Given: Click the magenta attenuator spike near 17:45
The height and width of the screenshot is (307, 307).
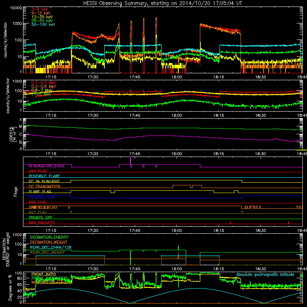Looking at the screenshot, I should point(130,161).
